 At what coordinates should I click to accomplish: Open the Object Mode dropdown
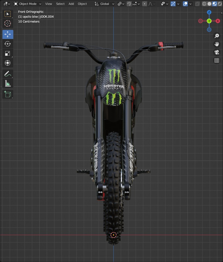pyautogui.click(x=27, y=4)
